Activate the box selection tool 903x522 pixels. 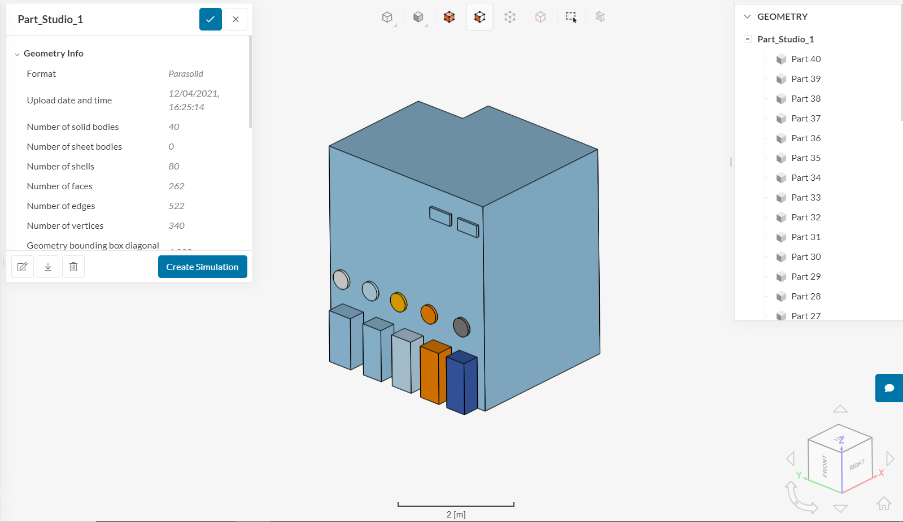[x=571, y=17]
